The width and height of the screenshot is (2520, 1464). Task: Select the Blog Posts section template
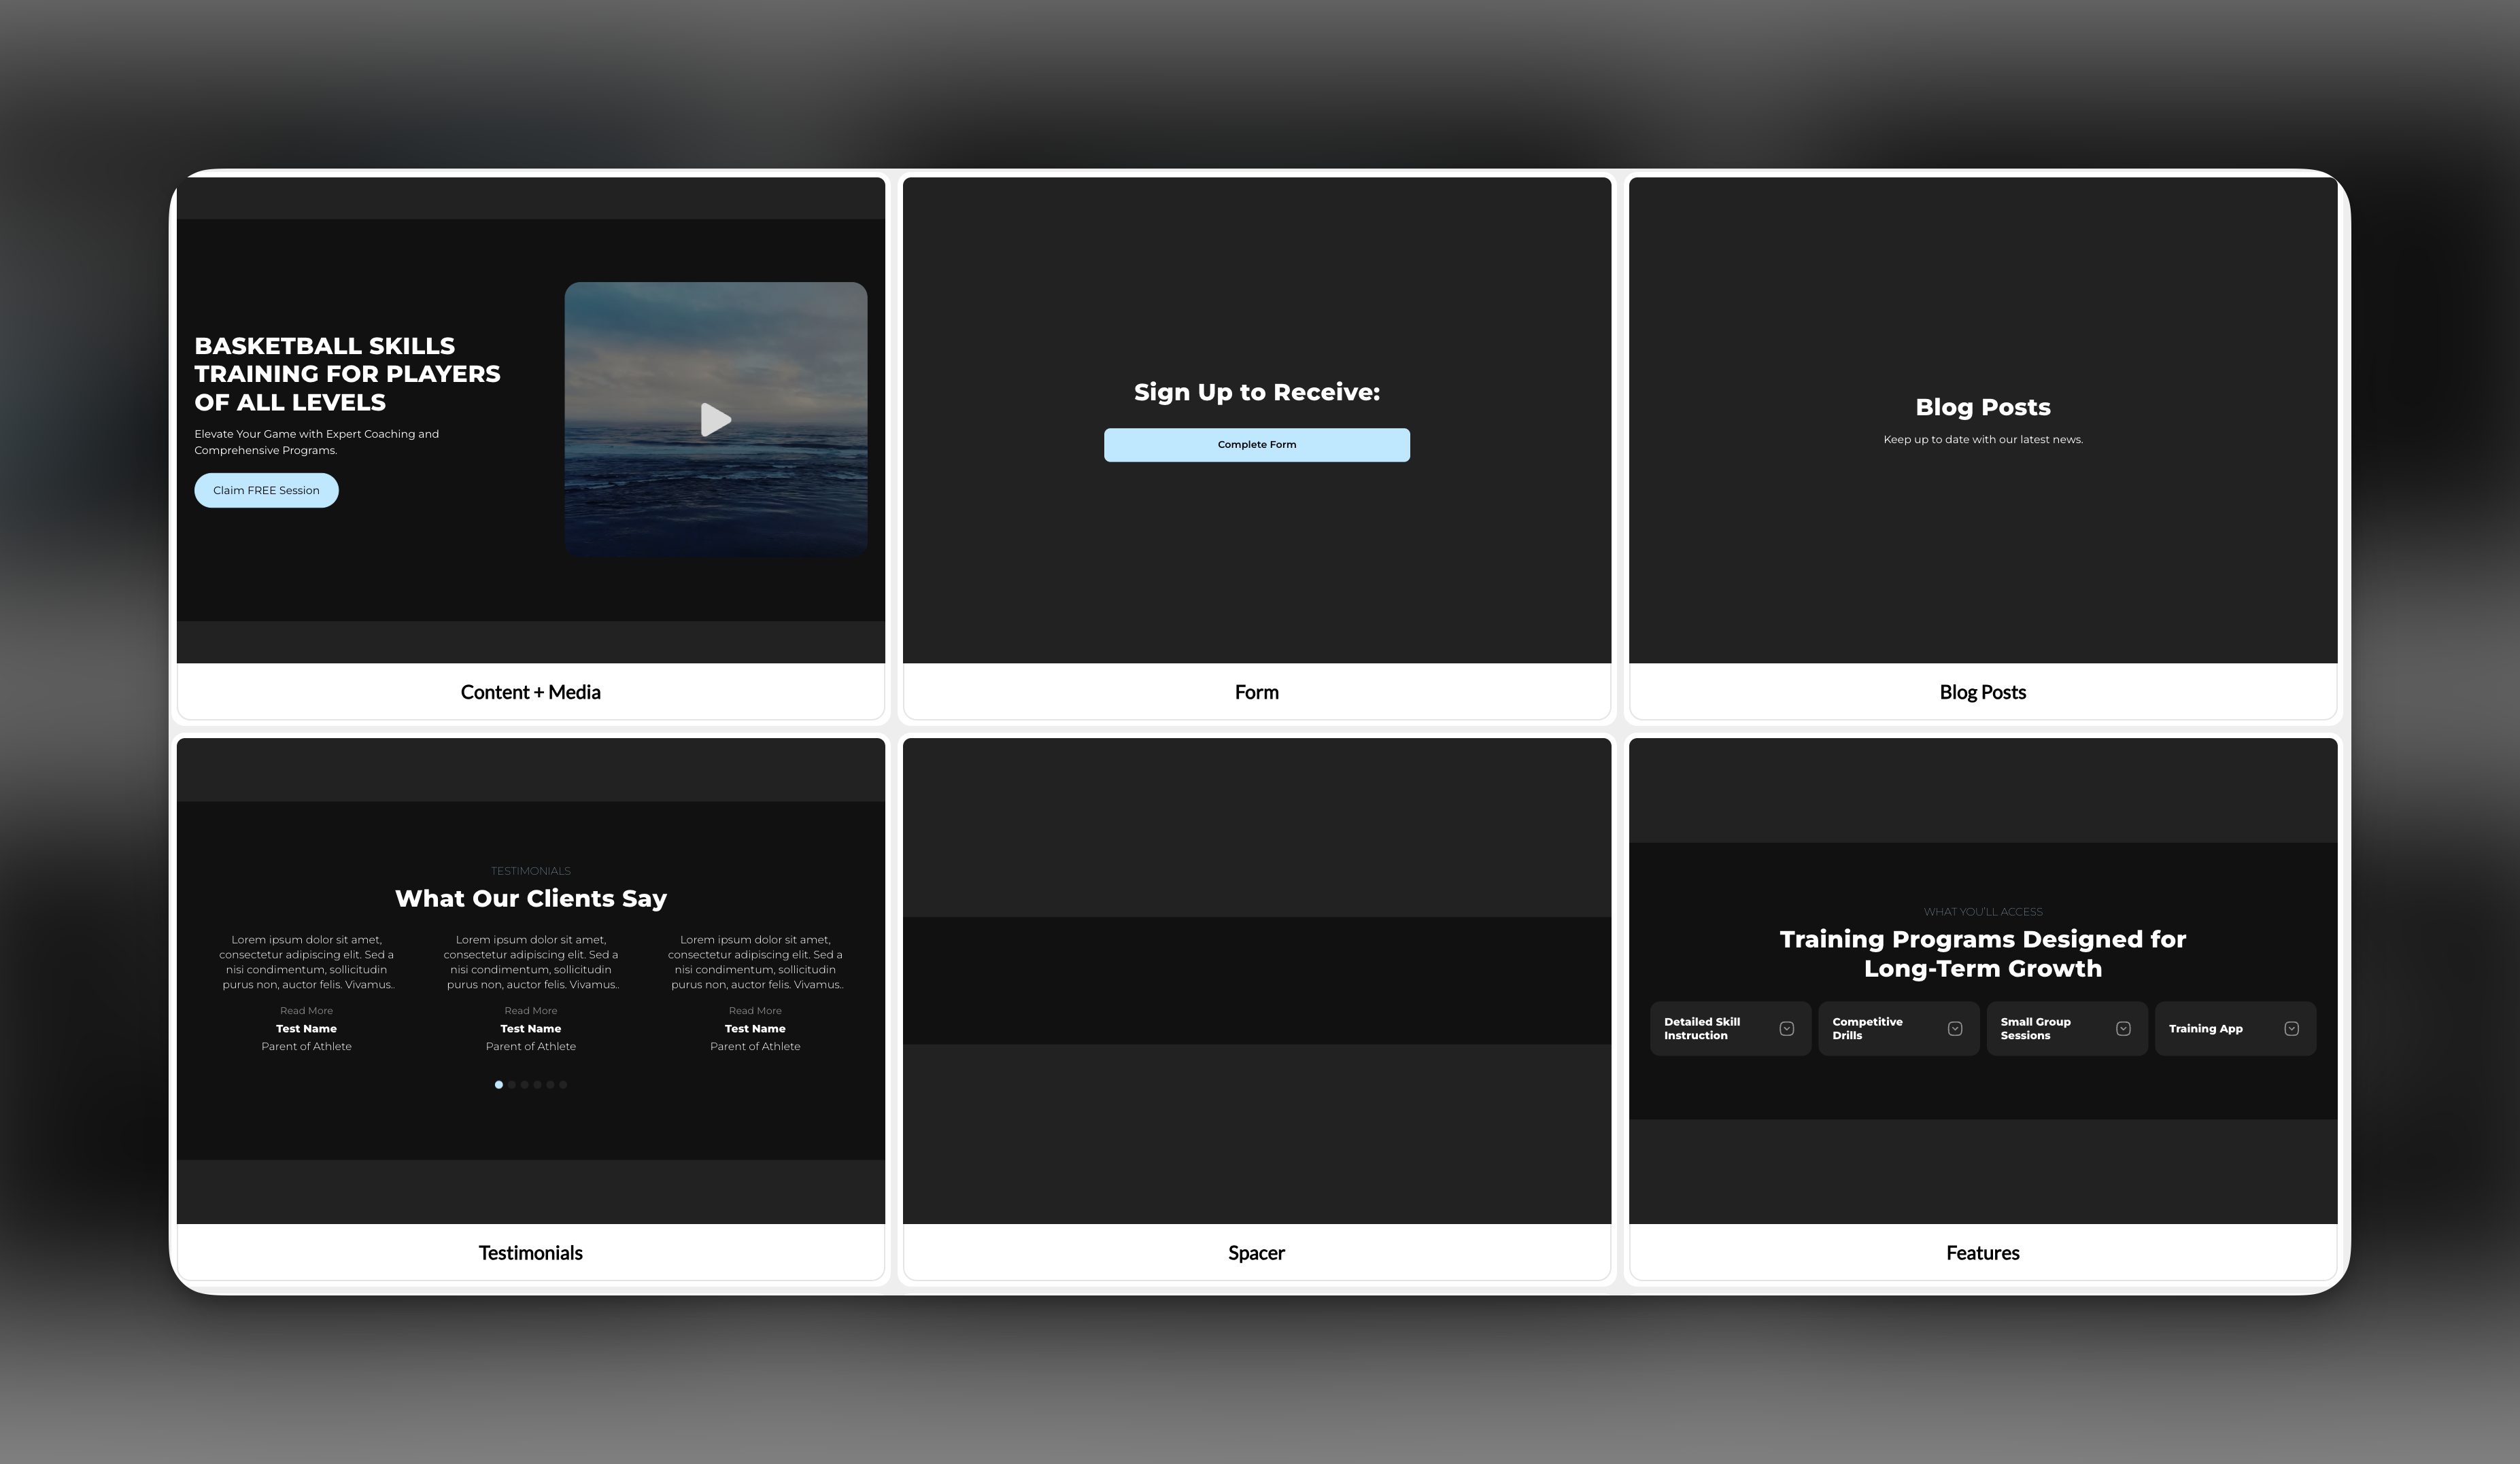[1982, 691]
